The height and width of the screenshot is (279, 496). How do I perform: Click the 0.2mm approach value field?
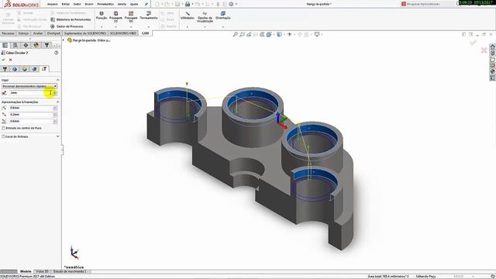point(31,115)
